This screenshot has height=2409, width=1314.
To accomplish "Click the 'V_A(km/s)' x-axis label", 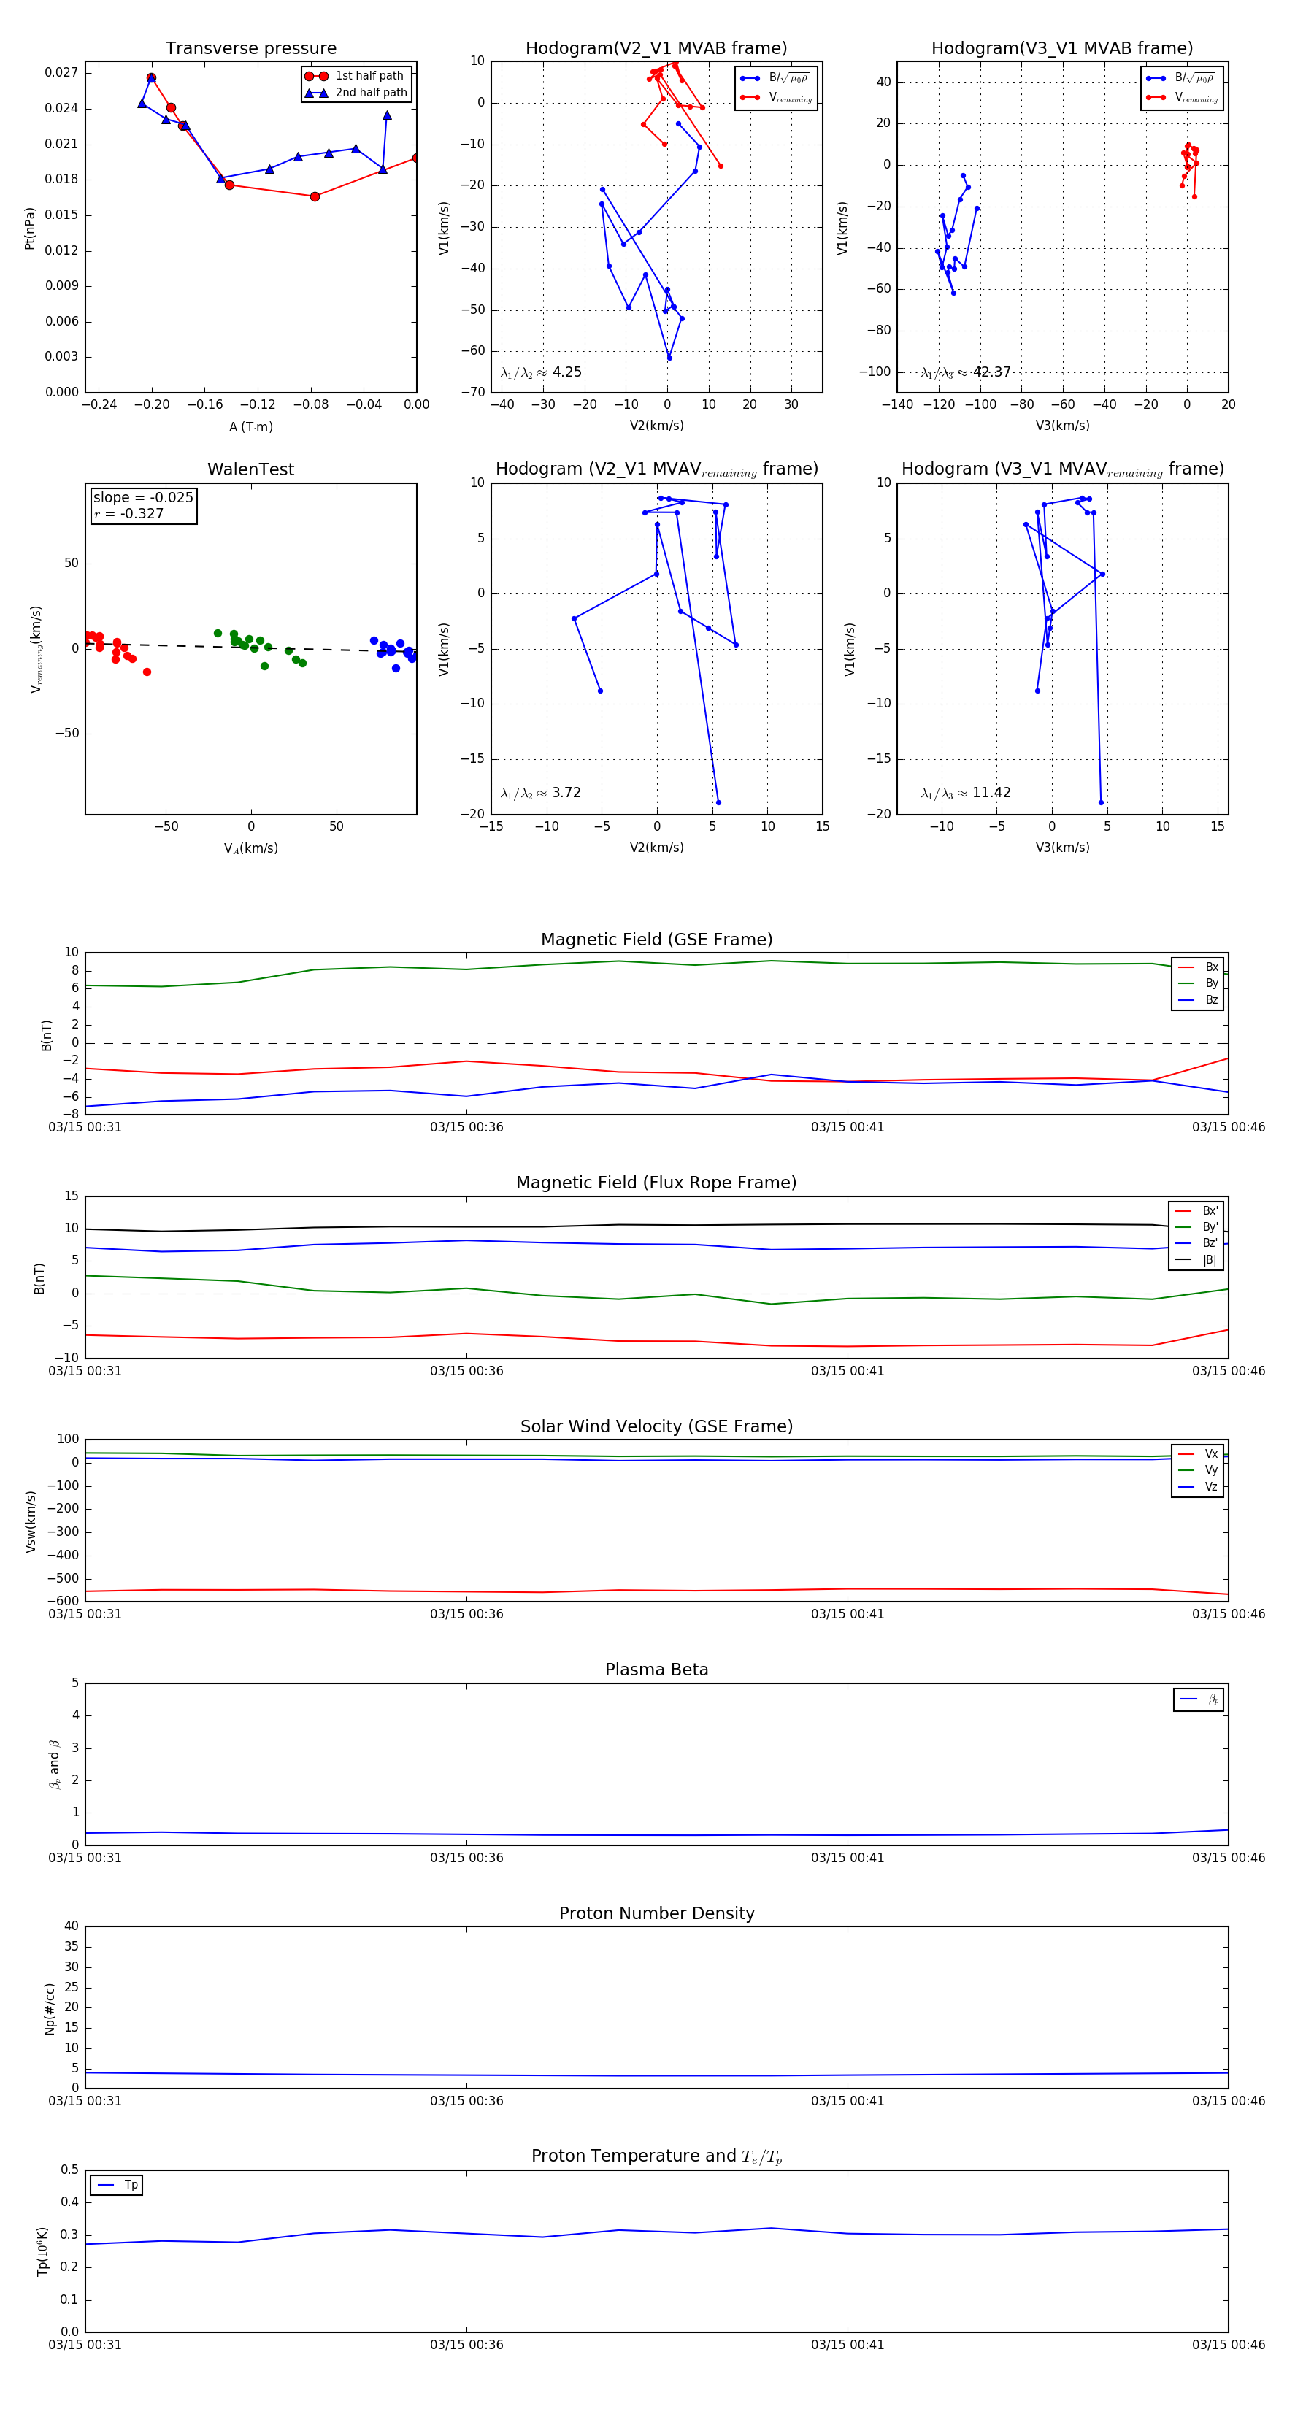I will click(x=250, y=849).
